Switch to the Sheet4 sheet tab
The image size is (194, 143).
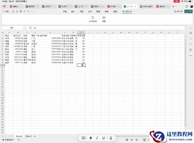click(x=19, y=136)
